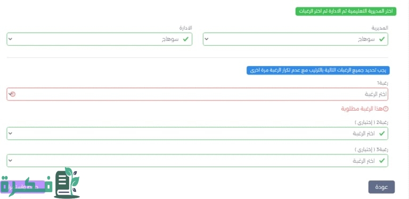
Task: Open the المديرية dropdown arrow
Action: click(206, 39)
